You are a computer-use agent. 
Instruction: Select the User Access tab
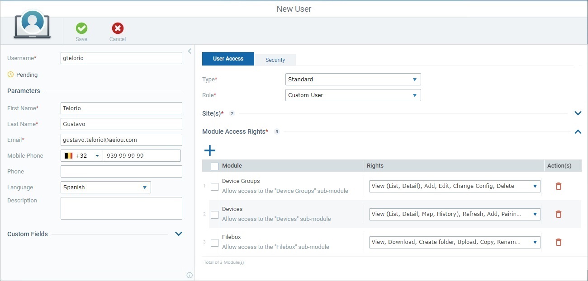tap(228, 58)
